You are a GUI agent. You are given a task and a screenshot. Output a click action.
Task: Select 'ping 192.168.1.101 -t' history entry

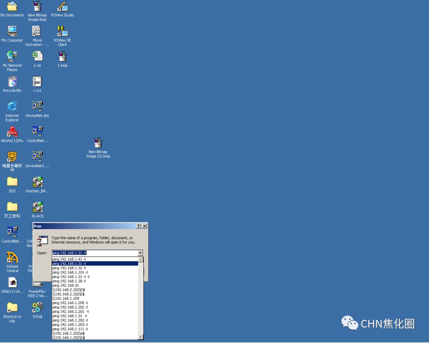coord(95,272)
